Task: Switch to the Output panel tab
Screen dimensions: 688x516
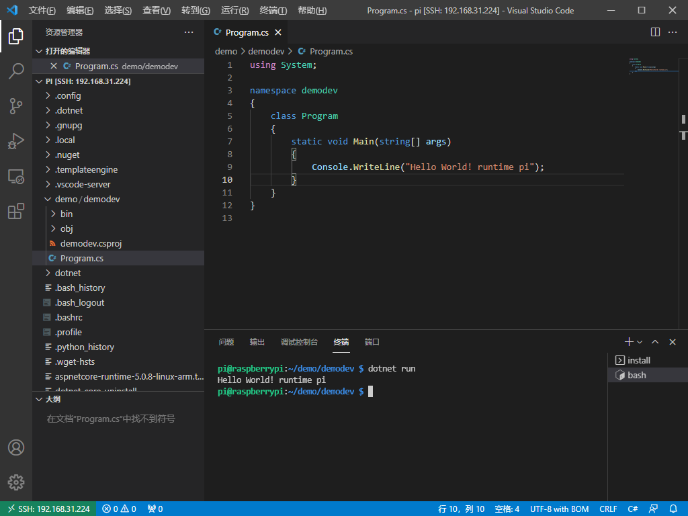Action: (257, 342)
